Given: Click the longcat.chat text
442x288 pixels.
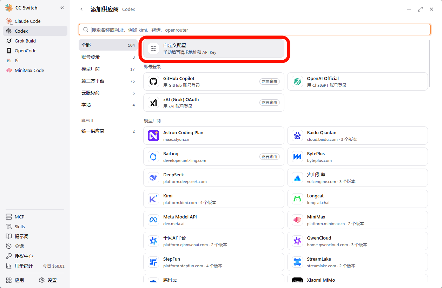Looking at the screenshot, I should click(318, 203).
